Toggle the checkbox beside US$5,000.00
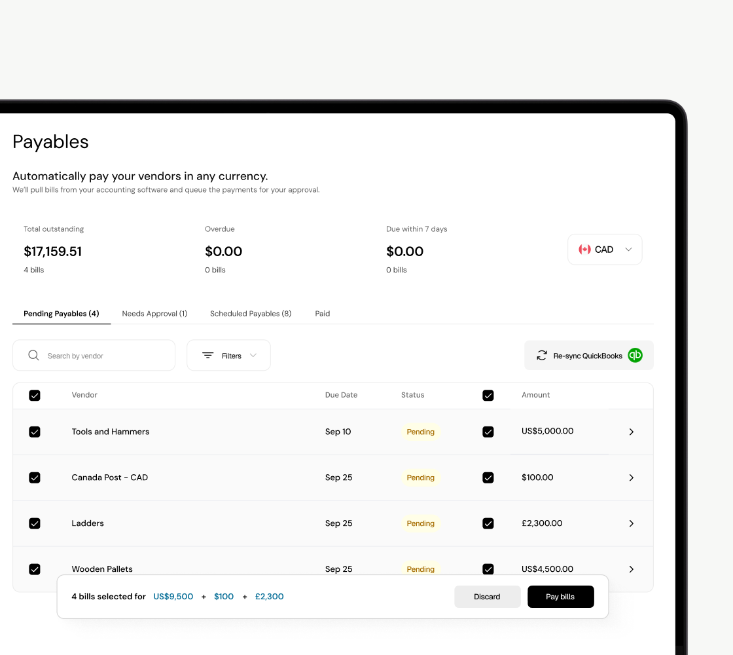The height and width of the screenshot is (655, 733). click(x=488, y=432)
